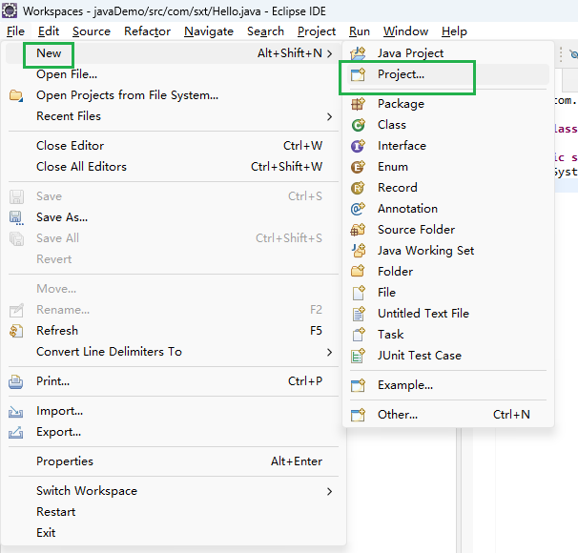
Task: Choose Open File... from File menu
Action: pyautogui.click(x=173, y=74)
